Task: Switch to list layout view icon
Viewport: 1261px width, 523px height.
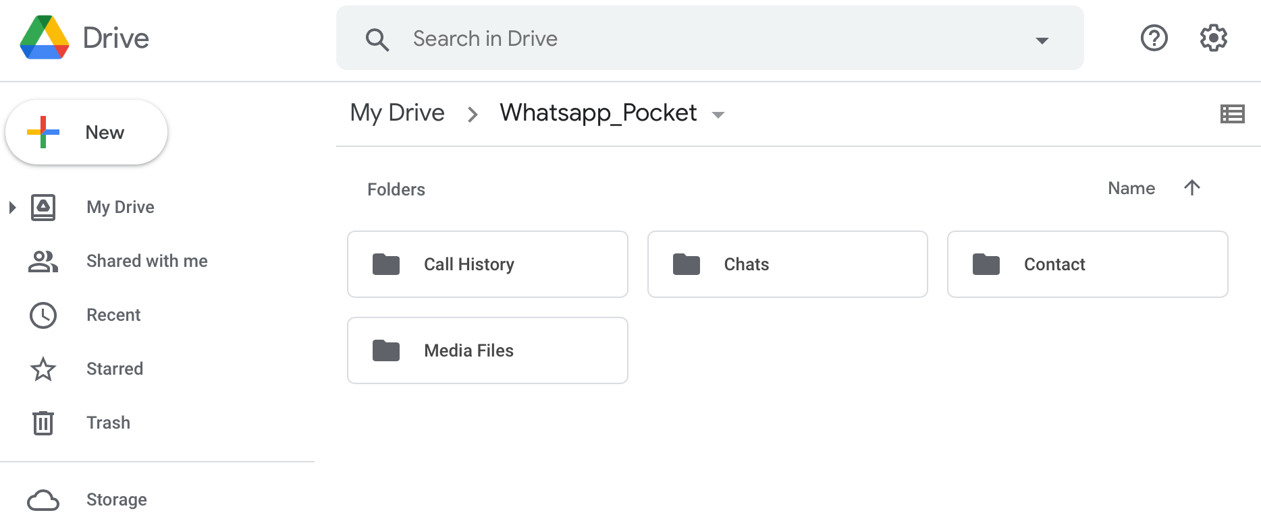Action: coord(1233,114)
